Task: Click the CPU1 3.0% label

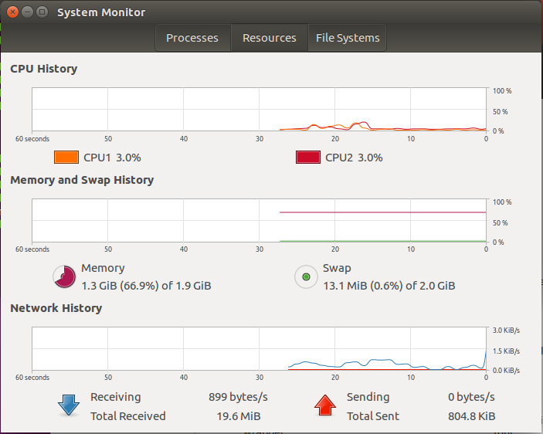Action: point(112,158)
